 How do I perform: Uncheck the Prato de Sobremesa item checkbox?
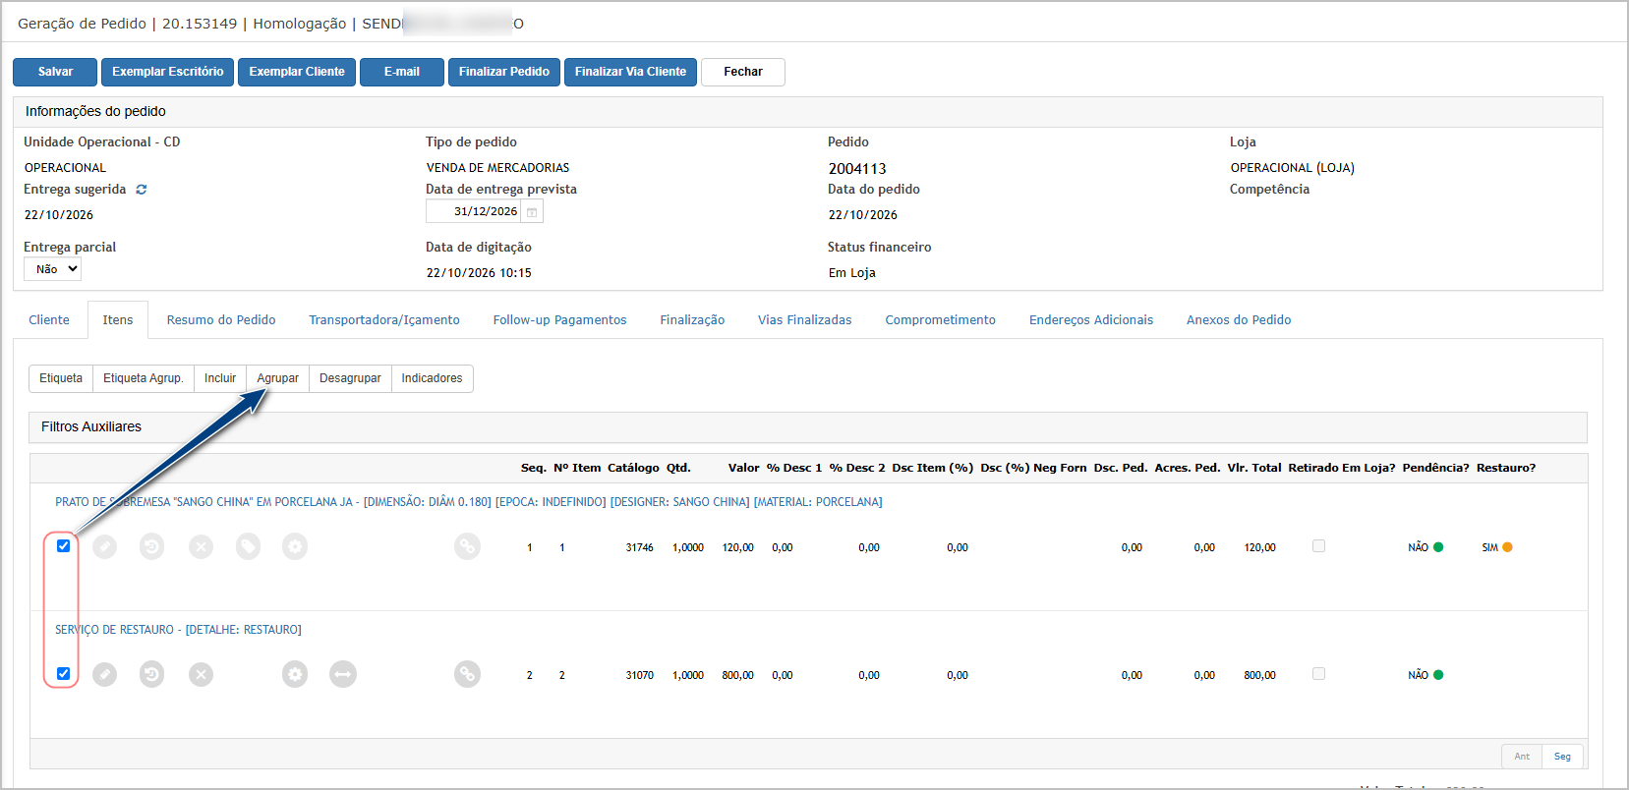(x=63, y=545)
